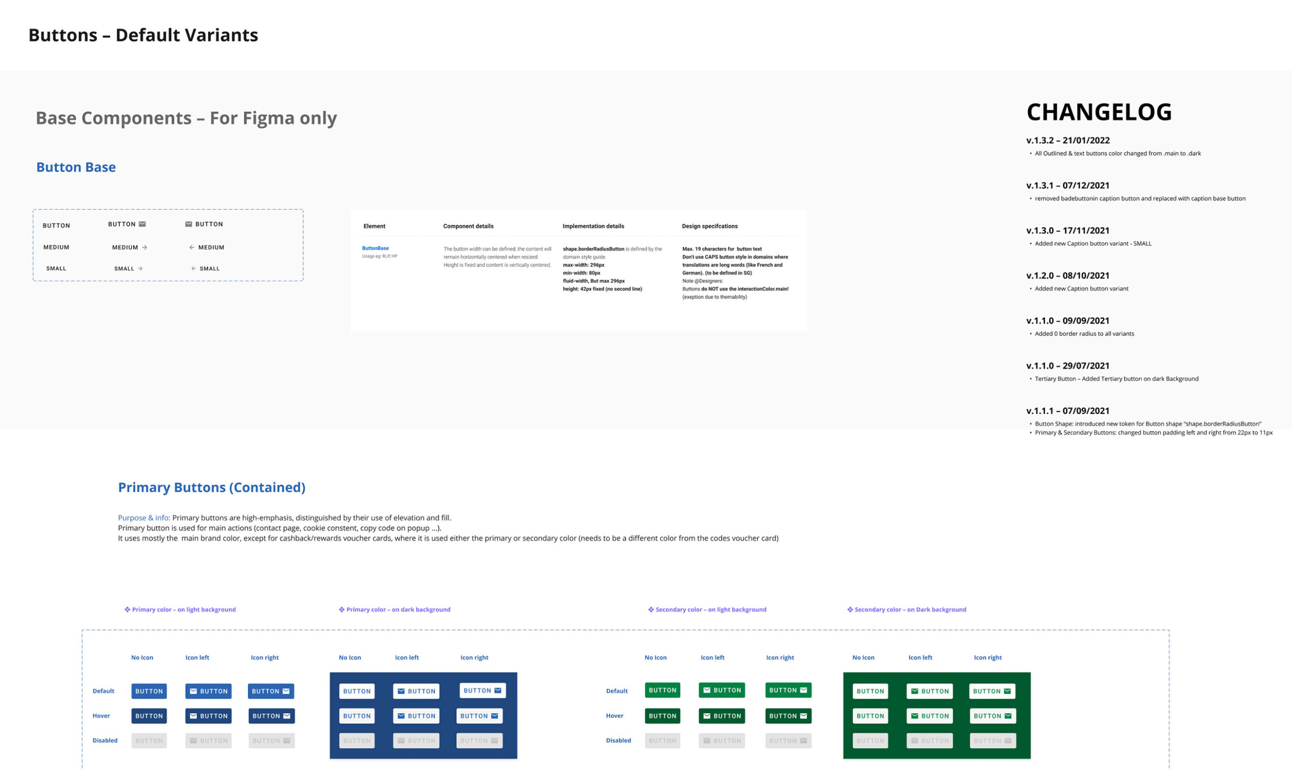The width and height of the screenshot is (1292, 770).
Task: Click the plain SMALL label in Button Base frame
Action: (x=56, y=269)
